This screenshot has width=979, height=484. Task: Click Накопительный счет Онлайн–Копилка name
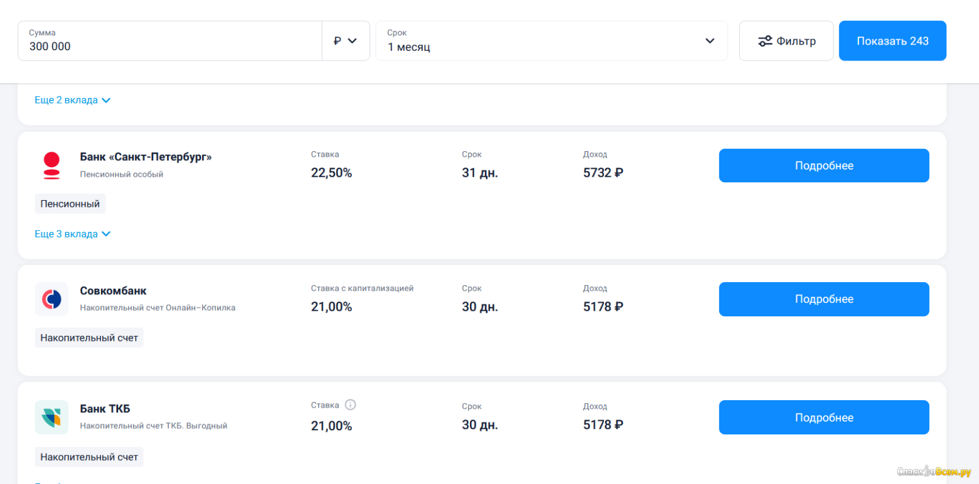157,308
